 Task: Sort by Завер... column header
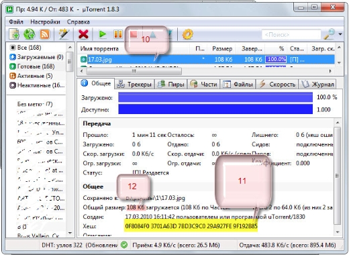252,49
